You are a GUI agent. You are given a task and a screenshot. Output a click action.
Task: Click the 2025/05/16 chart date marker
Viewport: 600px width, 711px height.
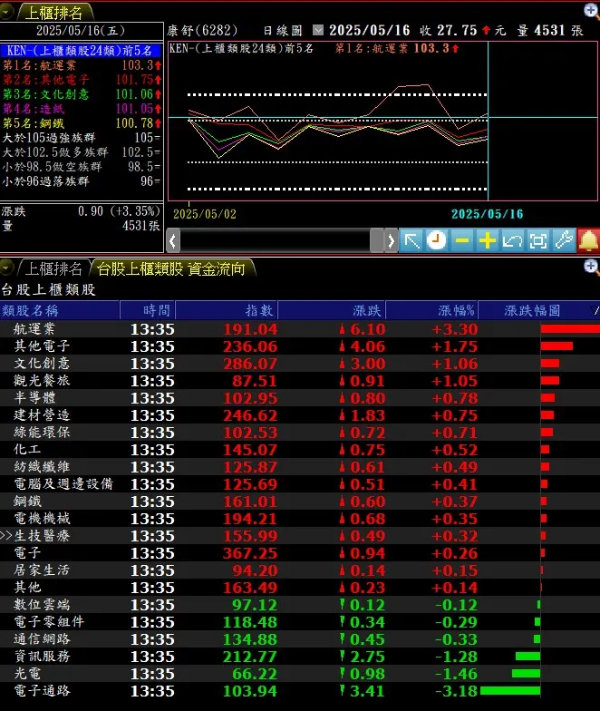click(x=488, y=214)
